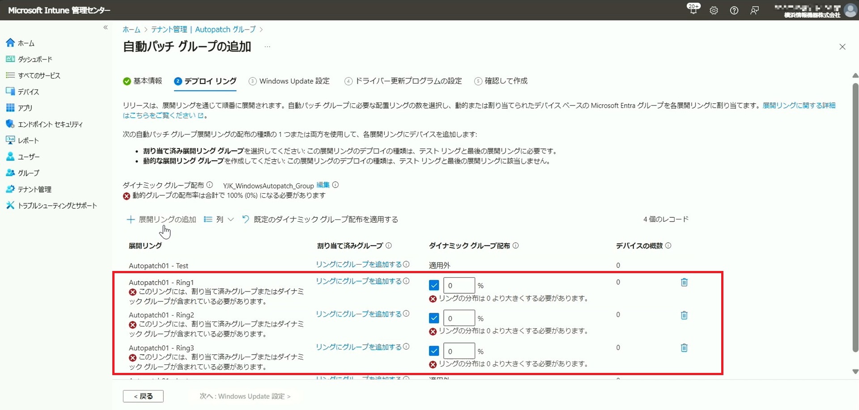The height and width of the screenshot is (410, 859).
Task: Delete the Autopatch01 - Ring3 row
Action: 684,348
